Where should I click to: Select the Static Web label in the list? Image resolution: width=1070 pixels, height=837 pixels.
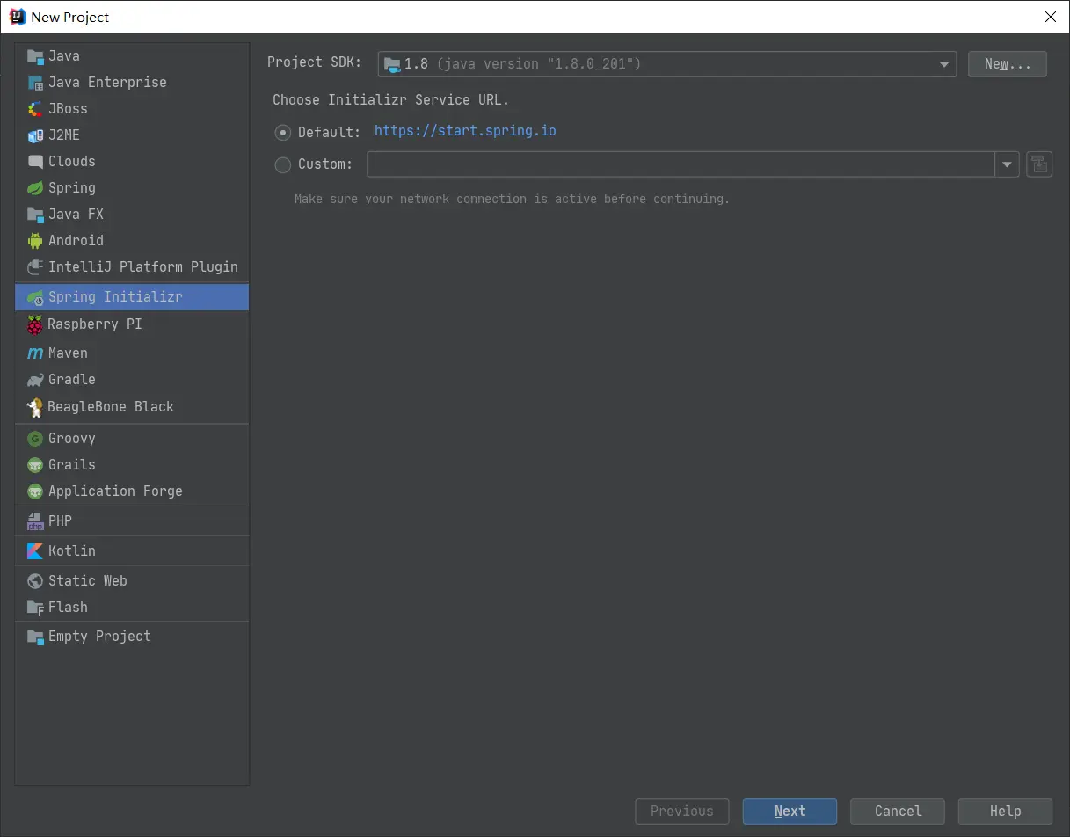tap(88, 581)
